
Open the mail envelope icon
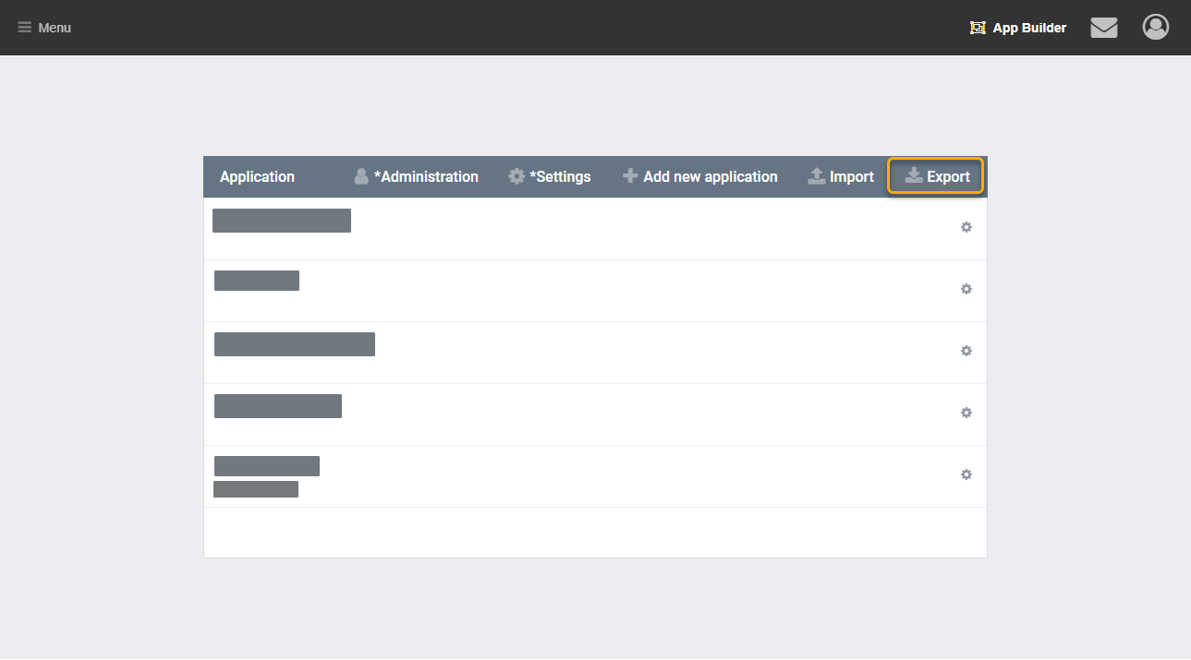pyautogui.click(x=1103, y=28)
